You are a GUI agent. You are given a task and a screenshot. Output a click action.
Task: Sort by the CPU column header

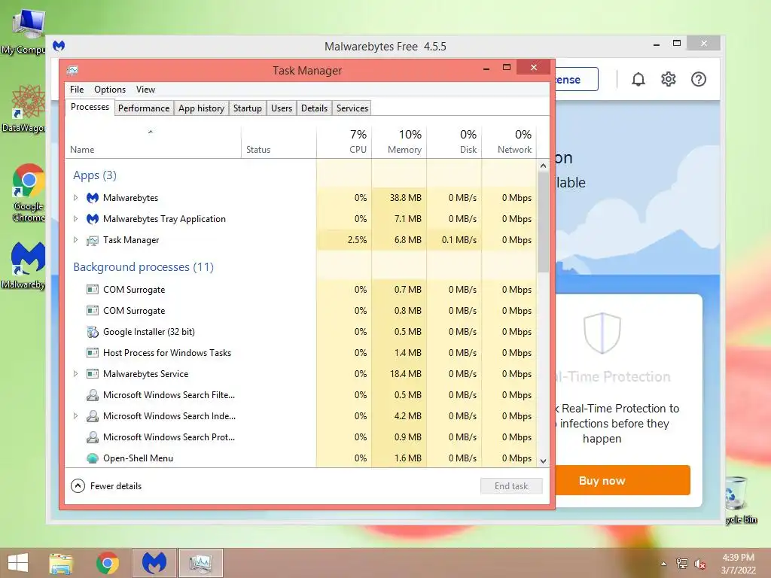(x=344, y=142)
